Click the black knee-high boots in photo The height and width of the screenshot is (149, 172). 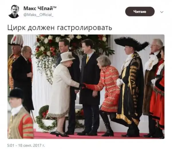pyautogui.click(x=106, y=123)
